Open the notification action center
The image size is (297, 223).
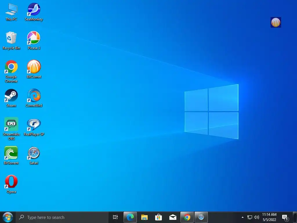tap(285, 217)
